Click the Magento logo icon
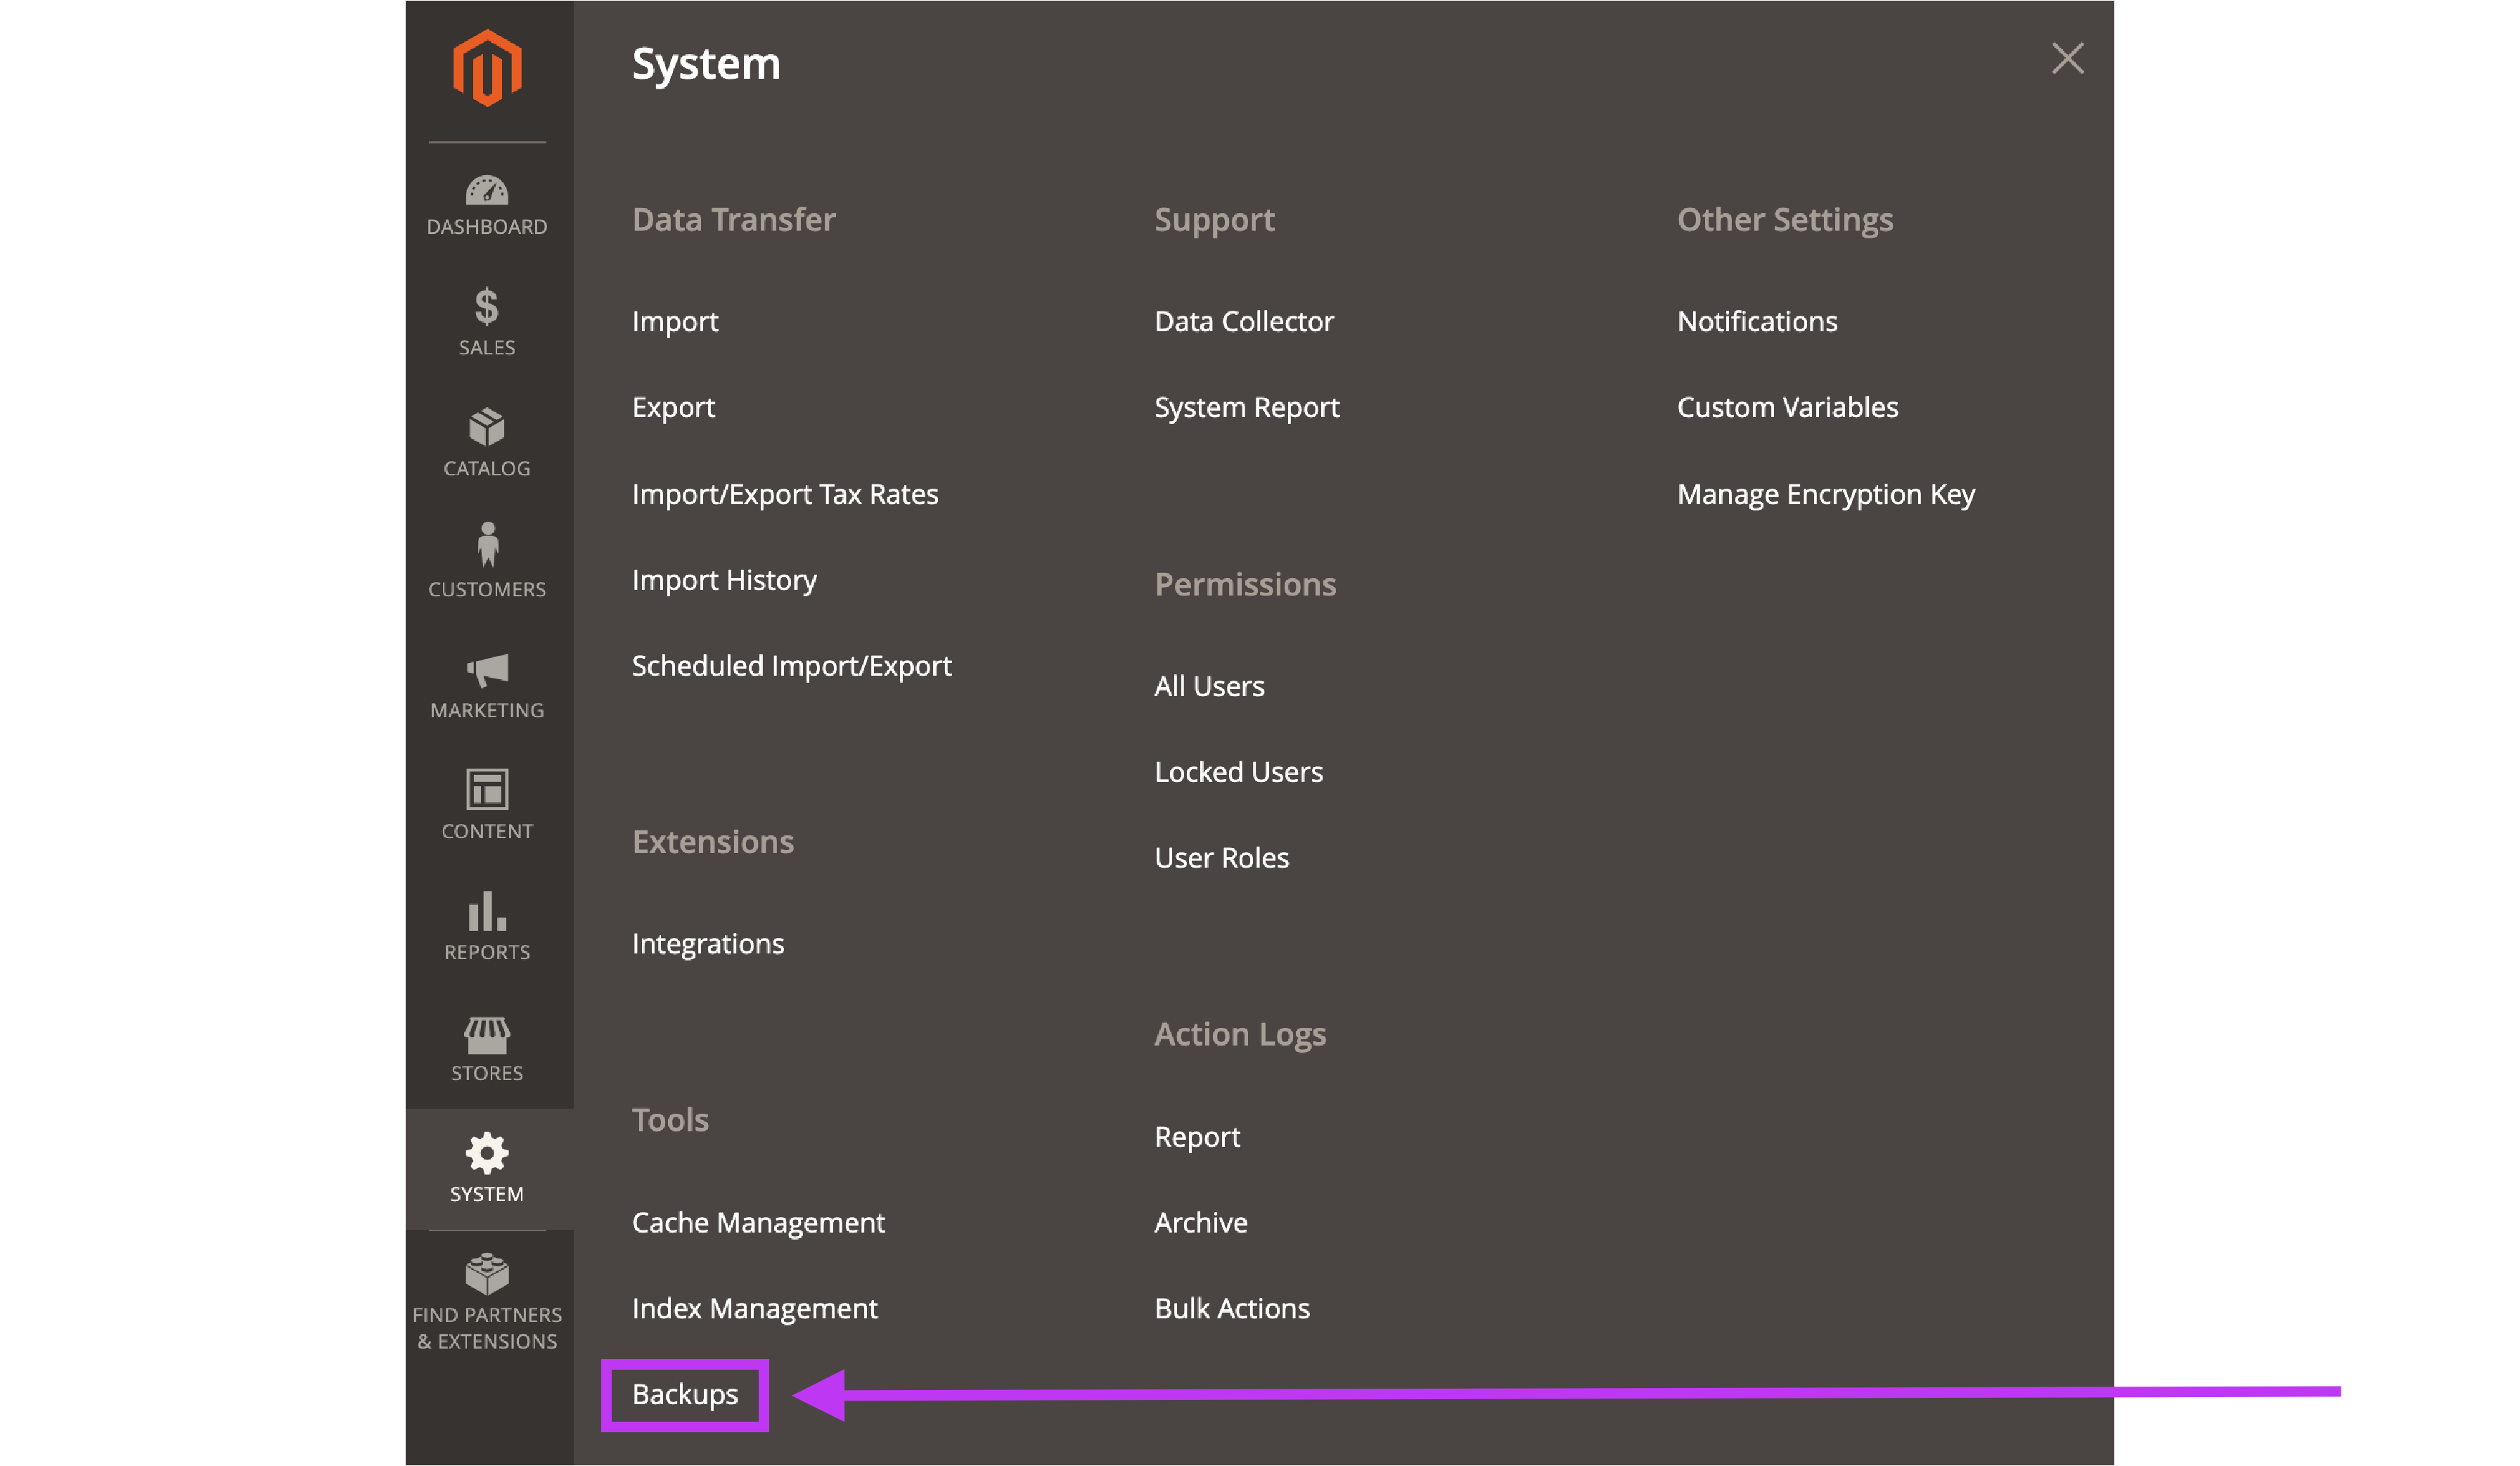Image resolution: width=2520 pixels, height=1466 pixels. [x=487, y=67]
